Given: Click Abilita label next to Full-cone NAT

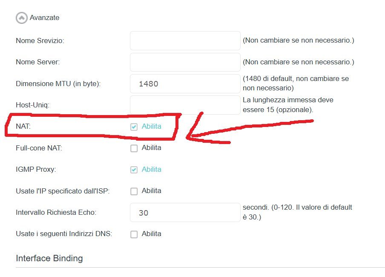Looking at the screenshot, I should coord(152,148).
